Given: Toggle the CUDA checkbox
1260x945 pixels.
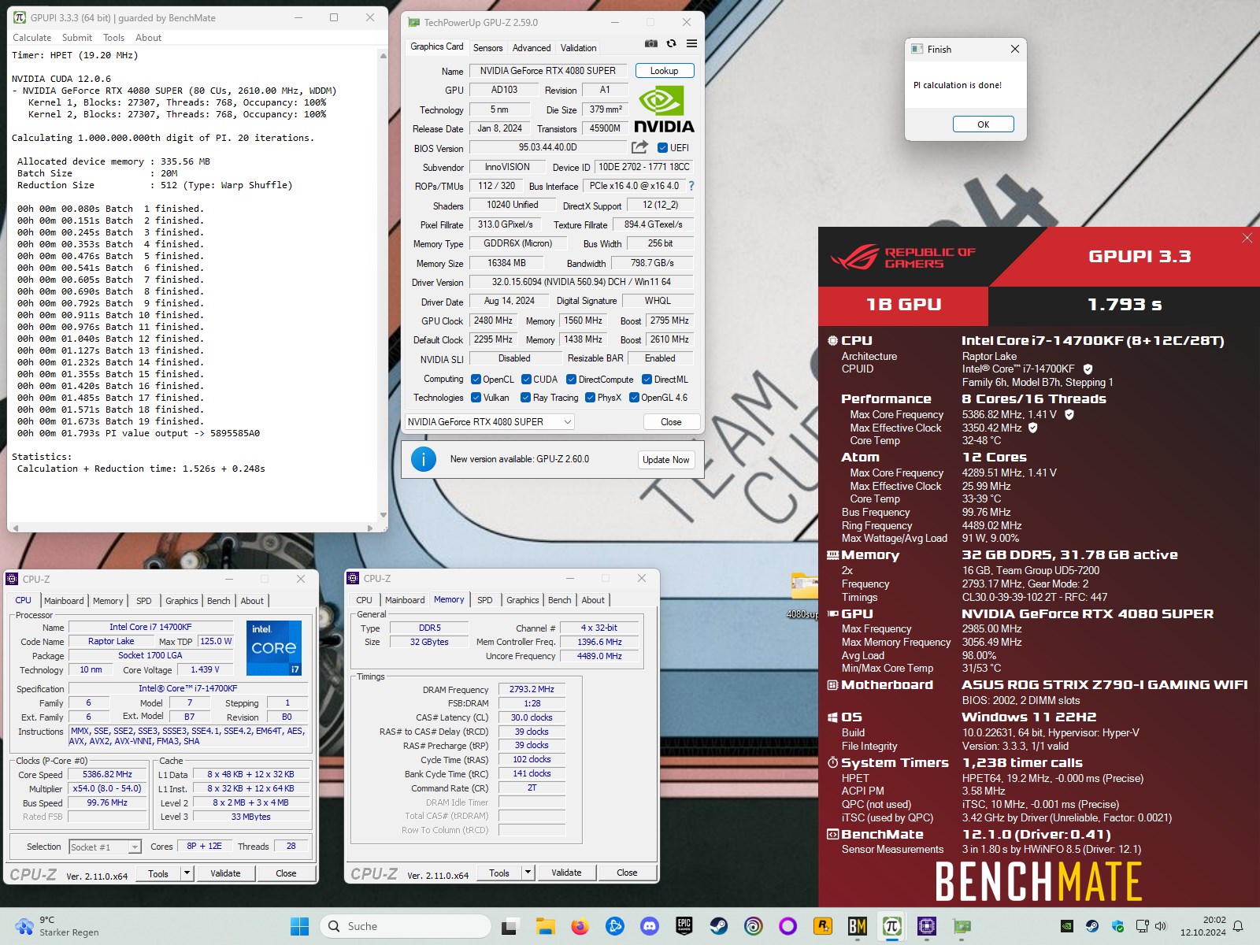Looking at the screenshot, I should [526, 380].
